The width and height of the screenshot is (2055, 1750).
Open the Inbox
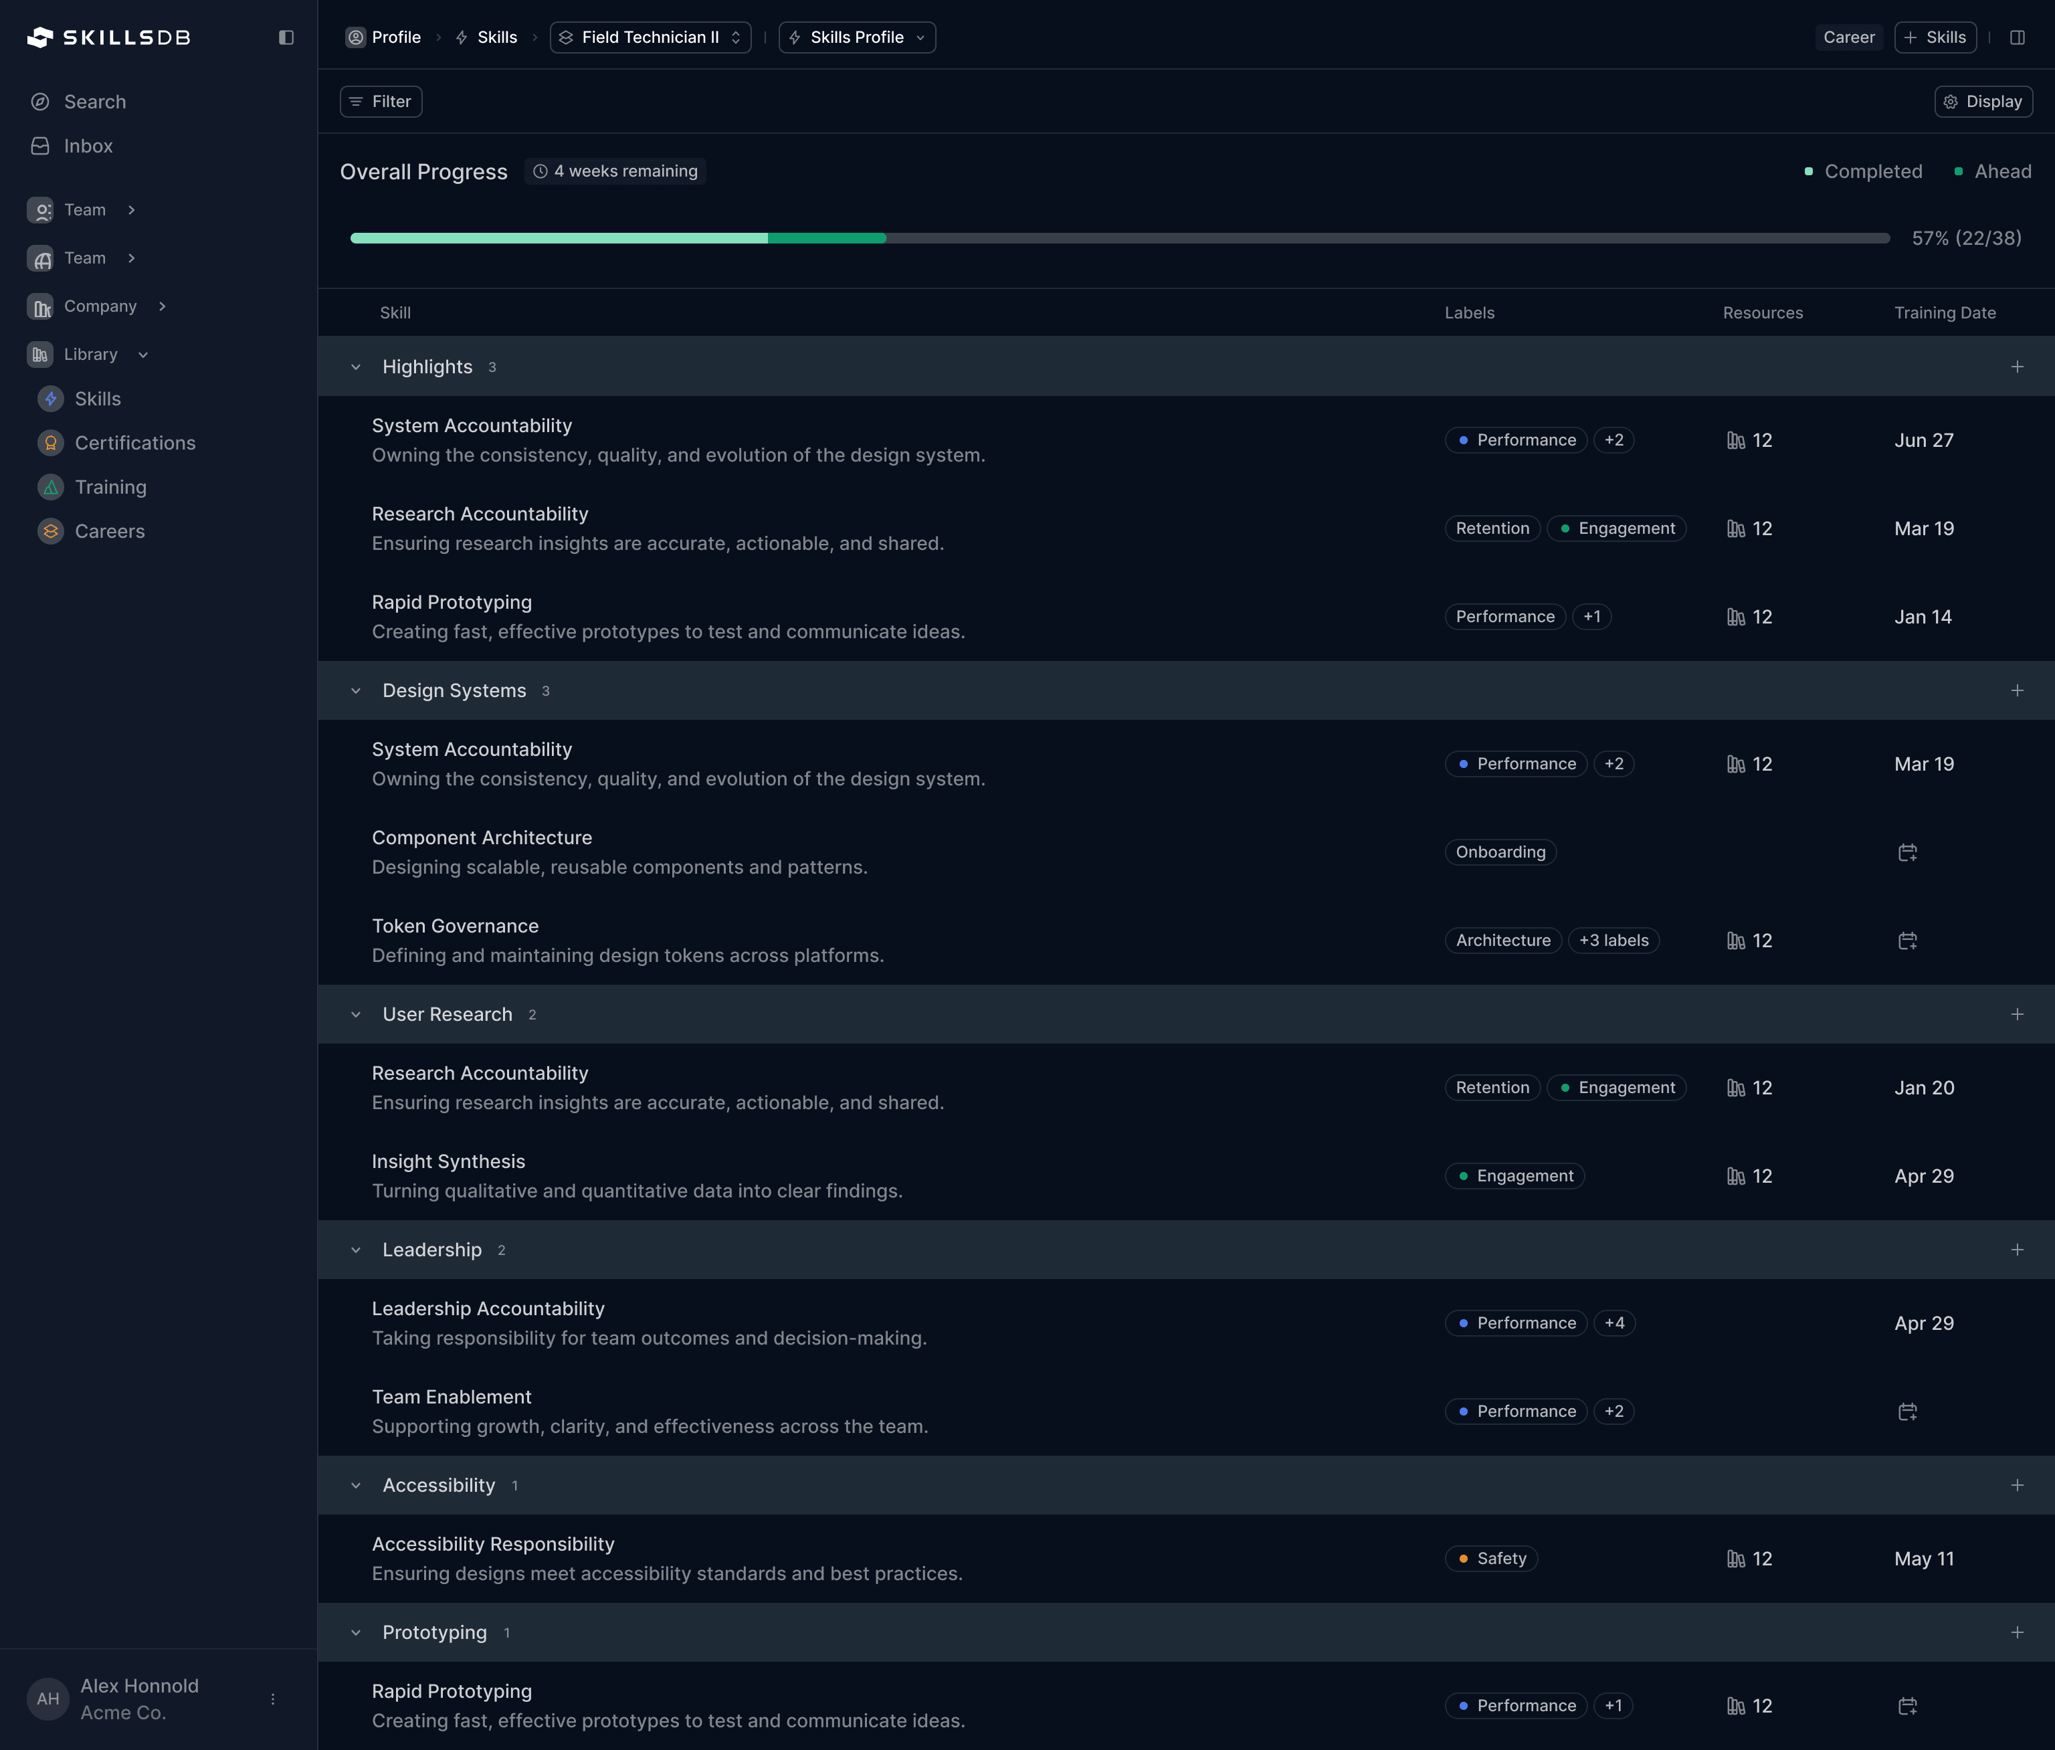pos(87,146)
